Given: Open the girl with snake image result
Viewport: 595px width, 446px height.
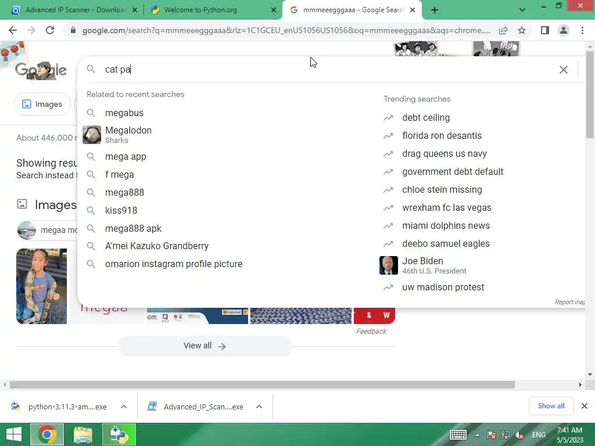Looking at the screenshot, I should click(41, 286).
